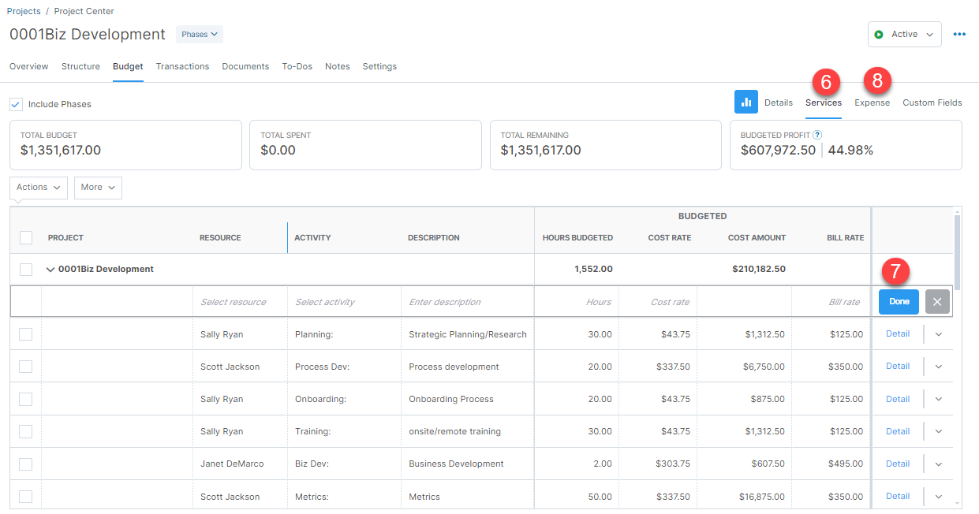Open the Expense budget tab
This screenshot has height=514, width=979.
click(x=872, y=102)
